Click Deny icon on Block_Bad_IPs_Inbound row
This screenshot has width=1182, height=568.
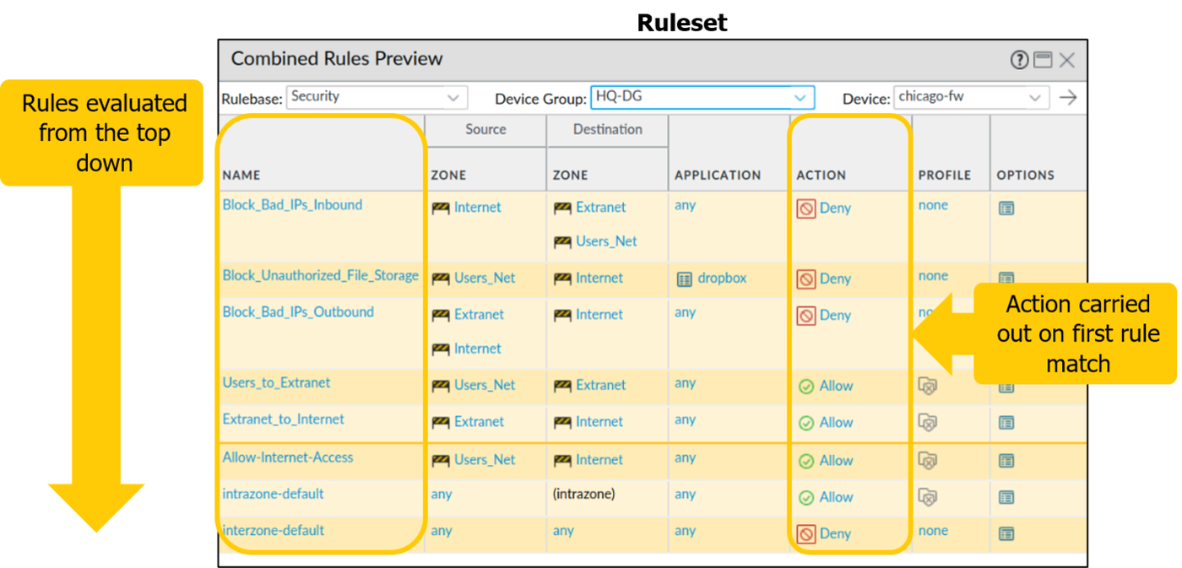pos(806,208)
